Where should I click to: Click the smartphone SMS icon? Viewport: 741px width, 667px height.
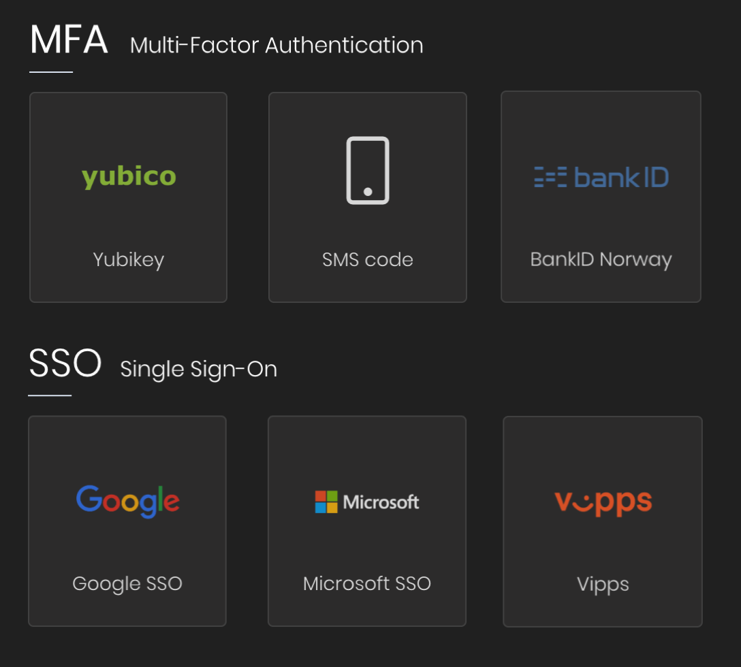tap(368, 170)
